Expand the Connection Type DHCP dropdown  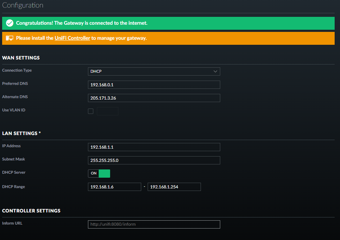(x=154, y=71)
